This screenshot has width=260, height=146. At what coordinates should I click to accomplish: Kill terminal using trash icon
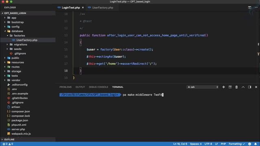pyautogui.click(x=236, y=87)
